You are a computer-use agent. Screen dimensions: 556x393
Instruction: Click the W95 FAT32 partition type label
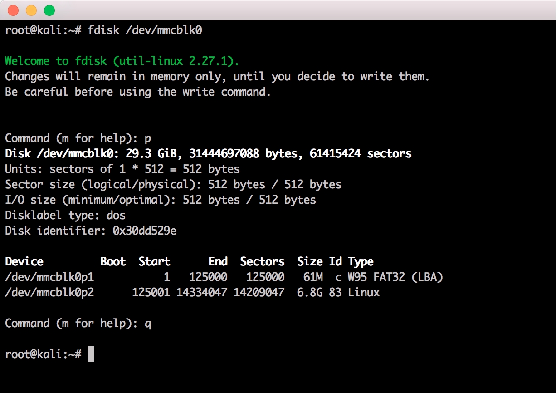coord(395,277)
